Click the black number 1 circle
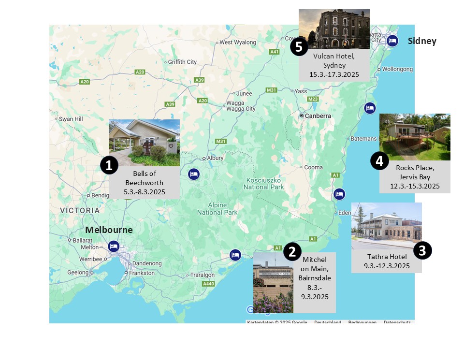 coord(109,166)
